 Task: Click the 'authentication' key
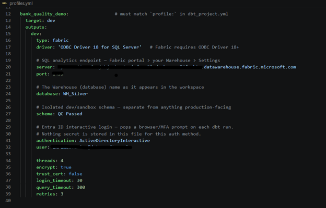(55, 141)
